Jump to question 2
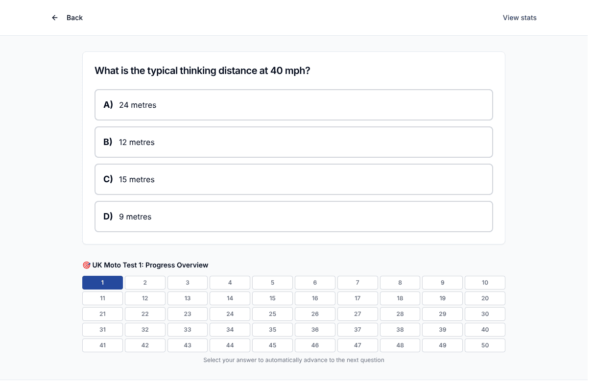Screen dimensions: 595x387 click(145, 283)
